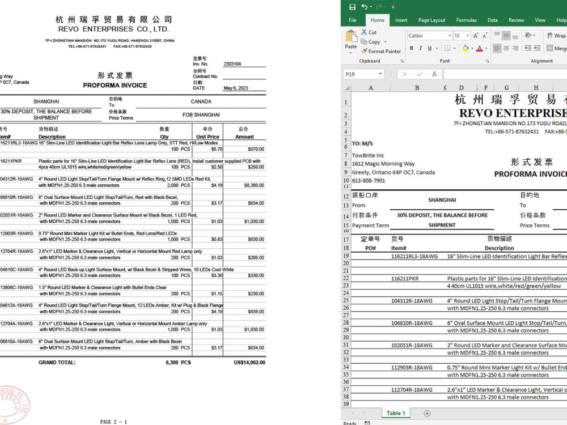Toggle underline formatting
The width and height of the screenshot is (567, 425).
click(x=430, y=48)
